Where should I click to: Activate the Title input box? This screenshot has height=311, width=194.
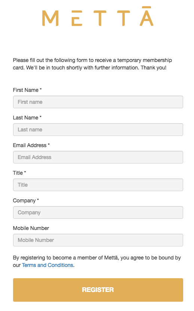[98, 185]
